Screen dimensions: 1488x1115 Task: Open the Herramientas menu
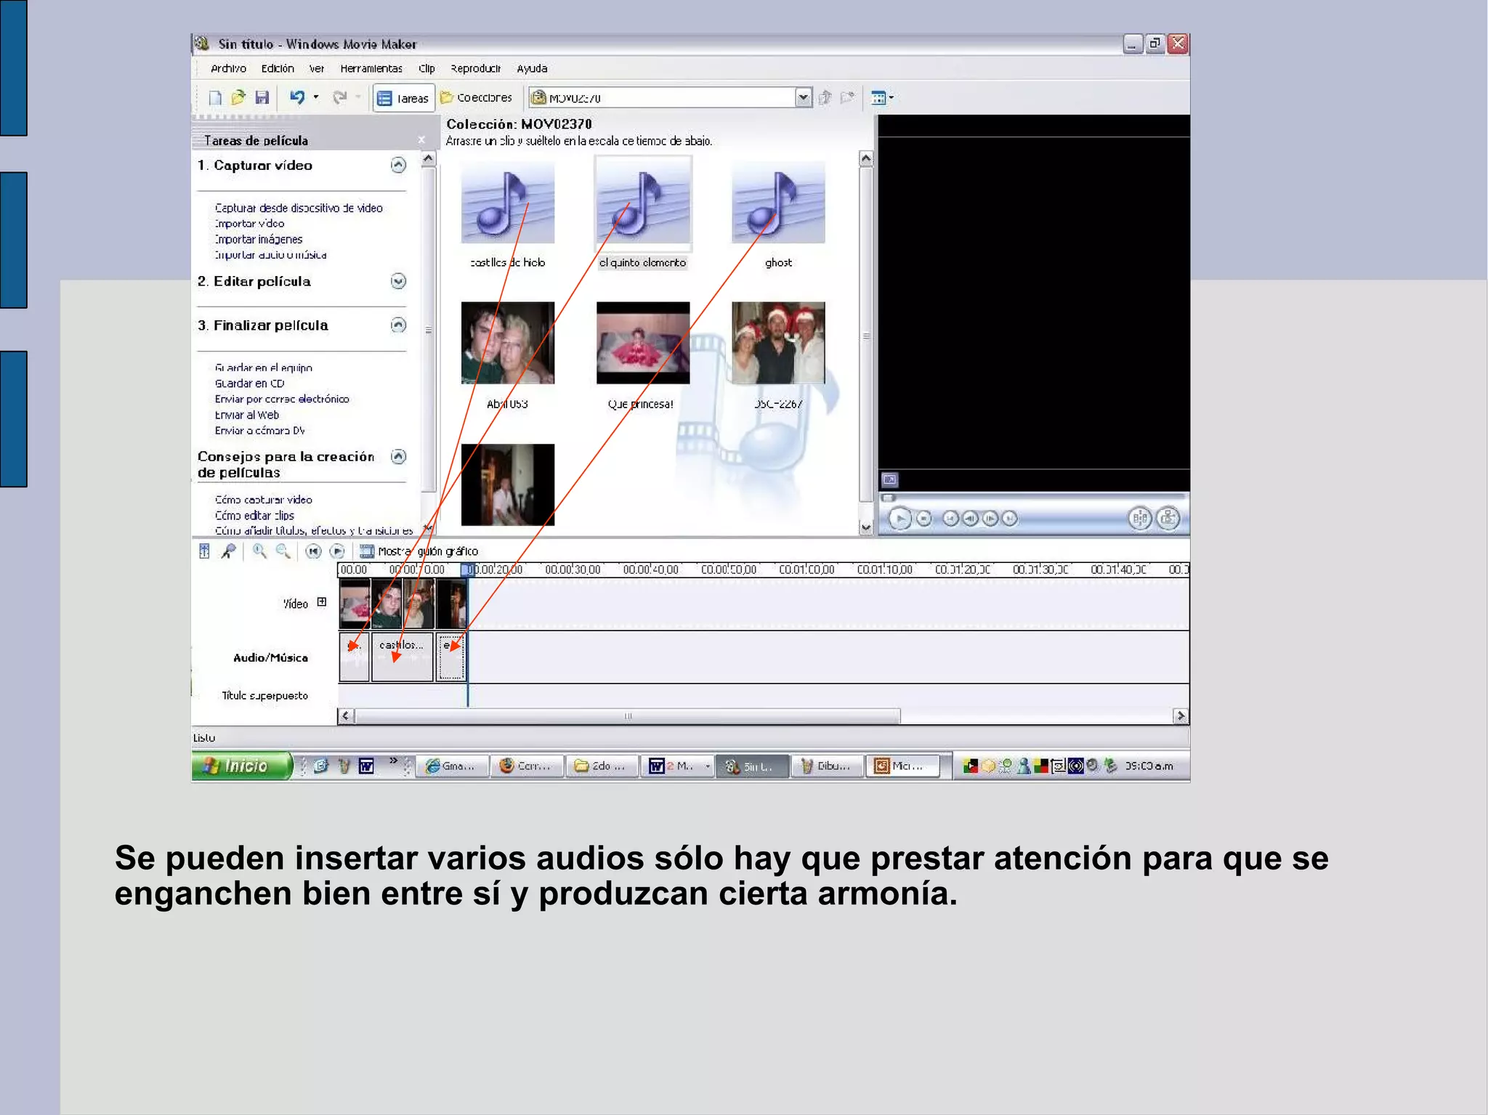tap(371, 68)
